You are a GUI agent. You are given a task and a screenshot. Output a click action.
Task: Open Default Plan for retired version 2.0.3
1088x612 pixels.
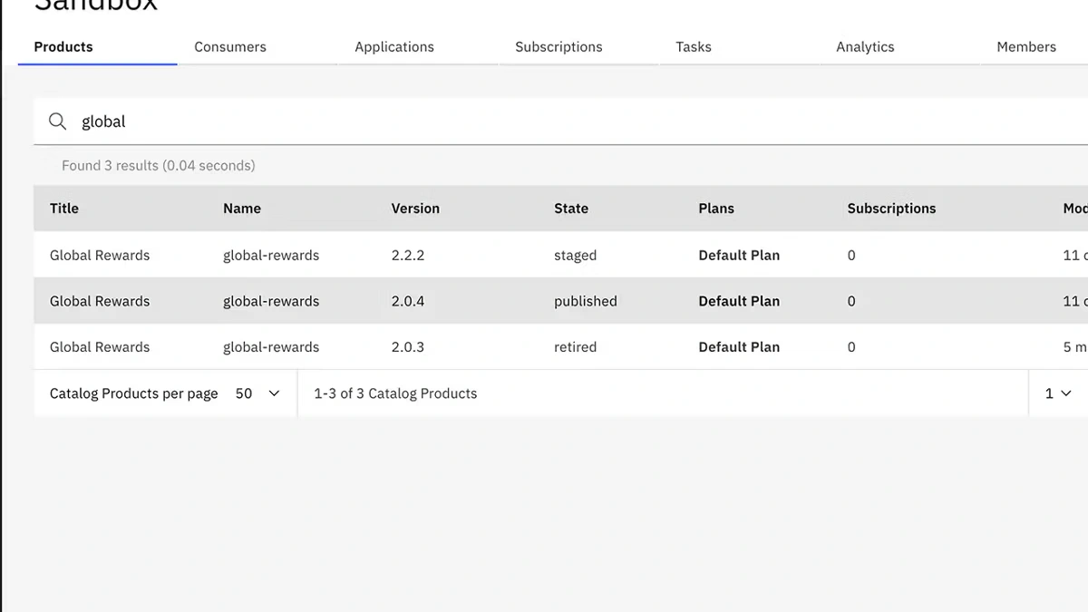[x=739, y=347]
